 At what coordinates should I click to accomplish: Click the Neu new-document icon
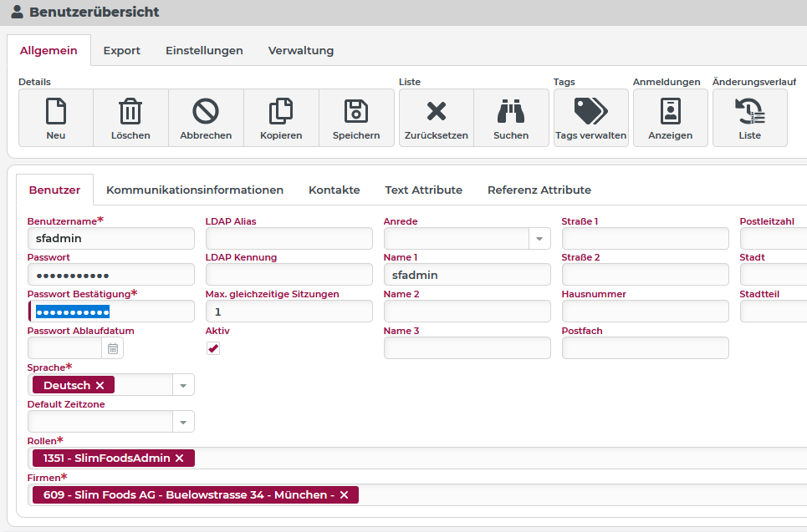point(55,111)
